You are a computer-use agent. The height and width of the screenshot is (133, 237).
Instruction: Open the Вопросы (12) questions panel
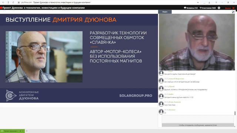[191, 8]
